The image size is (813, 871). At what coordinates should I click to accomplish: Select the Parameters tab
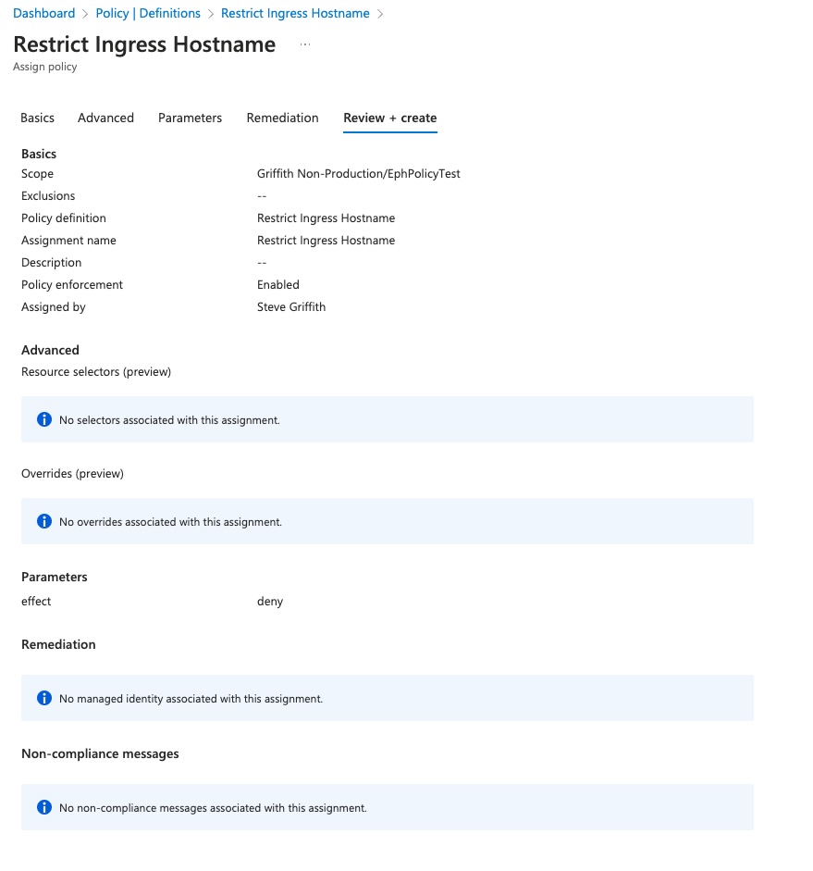pyautogui.click(x=190, y=118)
